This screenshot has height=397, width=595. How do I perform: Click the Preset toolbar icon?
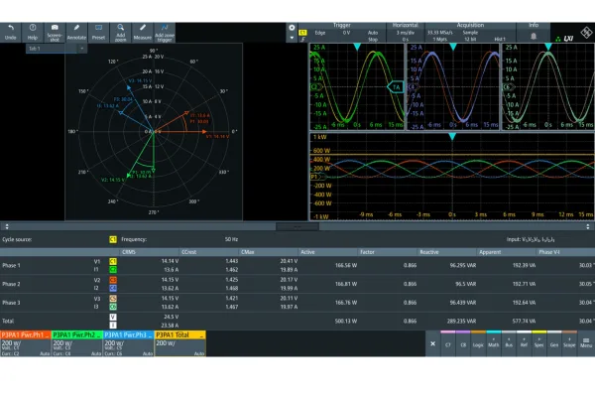(98, 32)
